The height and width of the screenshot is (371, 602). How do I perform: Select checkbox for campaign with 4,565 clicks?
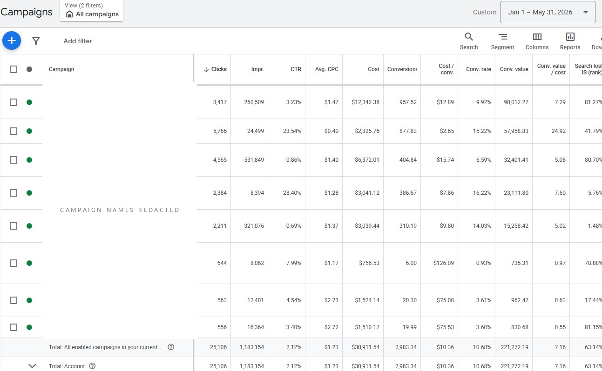pos(14,160)
